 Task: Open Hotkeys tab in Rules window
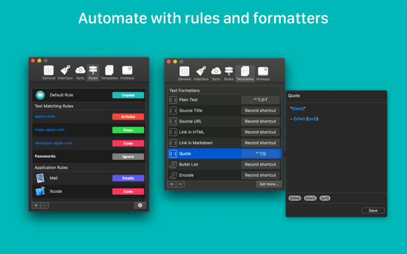pyautogui.click(x=127, y=73)
